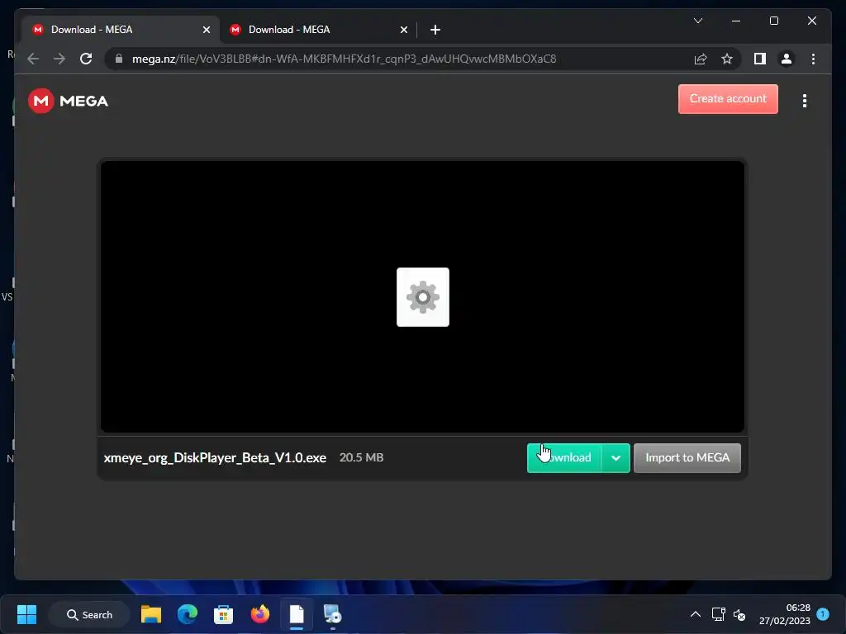Click the MEGA logo in page header

(x=68, y=101)
